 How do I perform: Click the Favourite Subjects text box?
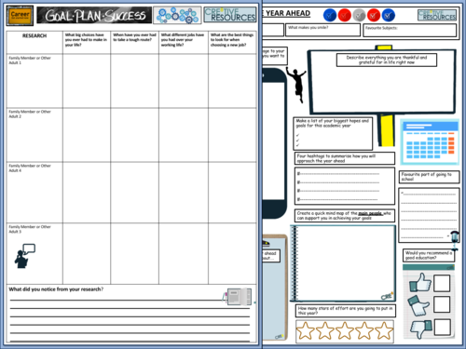409,30
